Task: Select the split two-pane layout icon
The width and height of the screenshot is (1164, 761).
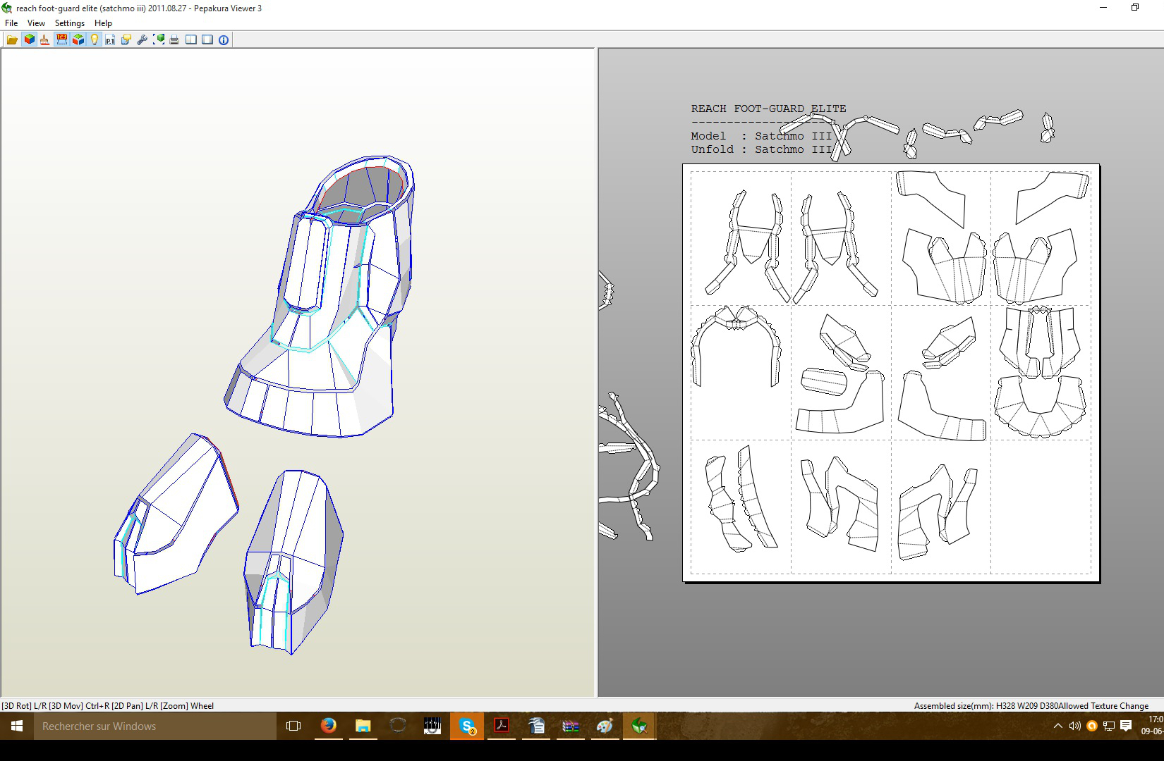Action: pos(191,39)
